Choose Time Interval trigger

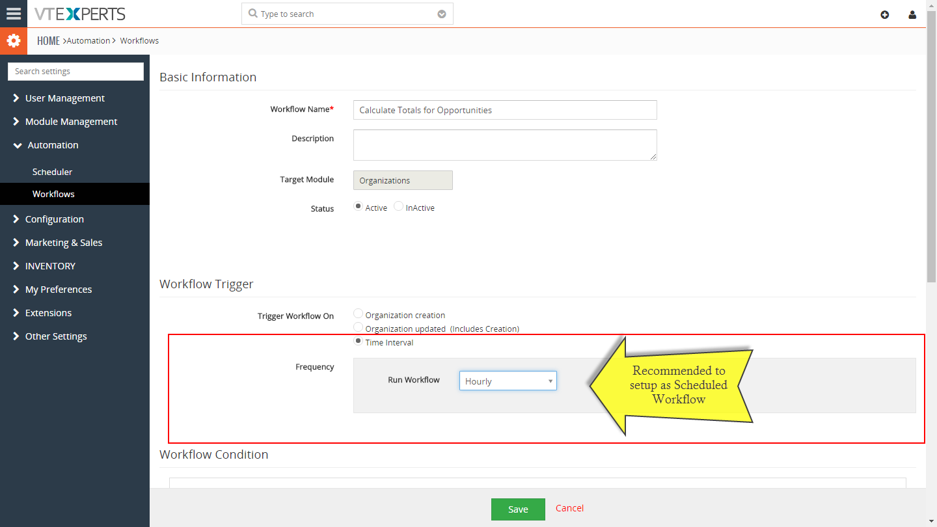358,341
